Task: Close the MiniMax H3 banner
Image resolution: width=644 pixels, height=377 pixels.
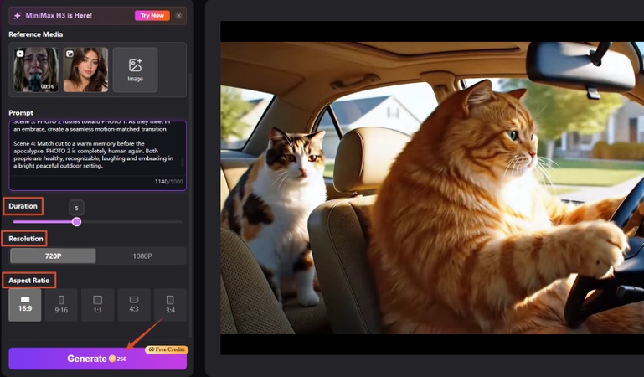Action: tap(178, 16)
